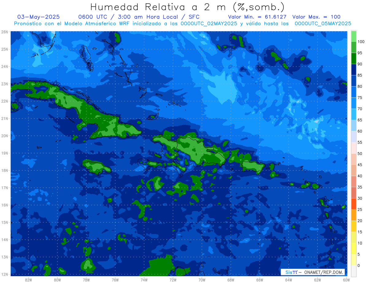The image size is (368, 284).
Task: Select the legend swatch between 95 and 100
Action: click(x=354, y=47)
